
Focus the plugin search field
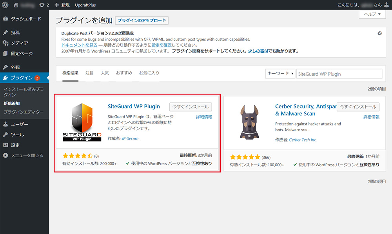click(339, 74)
